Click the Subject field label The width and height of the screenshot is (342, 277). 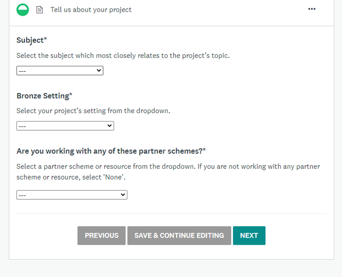click(x=32, y=40)
